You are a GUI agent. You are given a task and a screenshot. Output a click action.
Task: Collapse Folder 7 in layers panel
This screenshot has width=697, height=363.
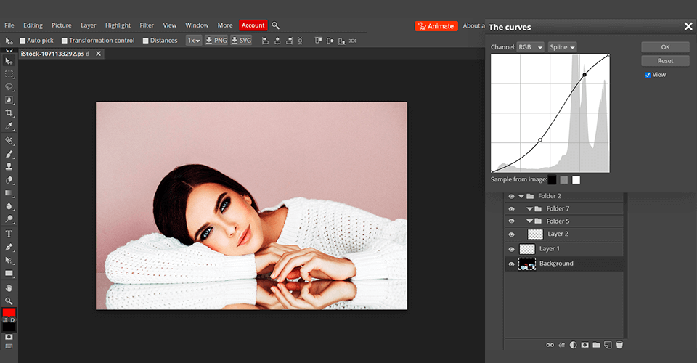pyautogui.click(x=530, y=209)
